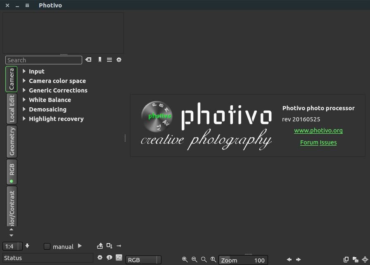370x265 pixels.
Task: Click the sliders mixer icon near Status
Action: (119, 258)
